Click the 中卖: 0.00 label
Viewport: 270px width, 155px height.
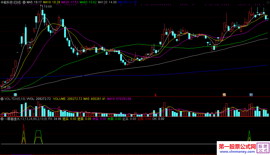coord(114,119)
